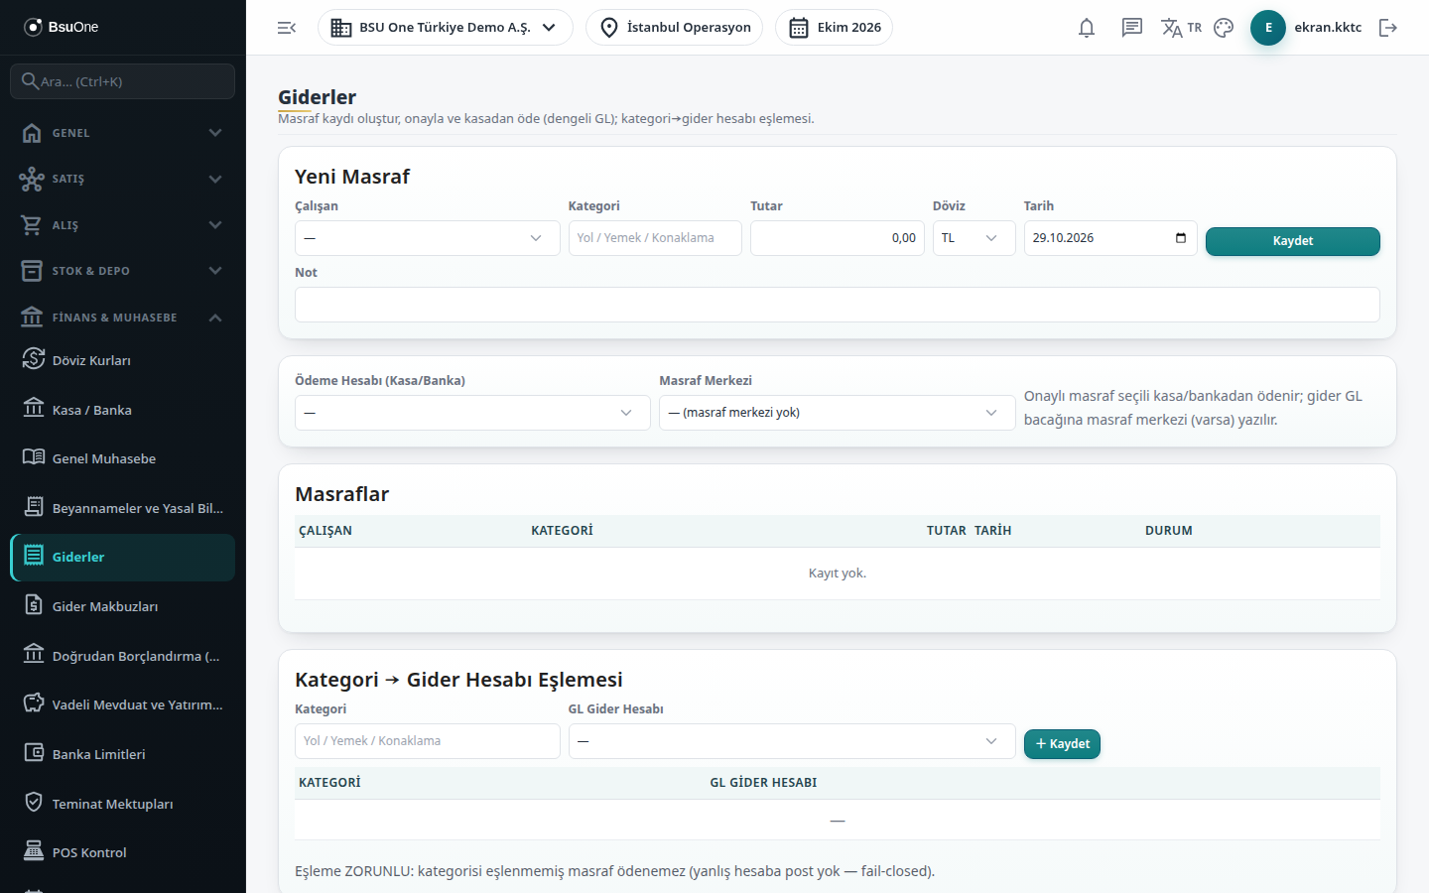Click the Ekim 2026 period button
Viewport: 1429px width, 893px height.
click(x=834, y=28)
